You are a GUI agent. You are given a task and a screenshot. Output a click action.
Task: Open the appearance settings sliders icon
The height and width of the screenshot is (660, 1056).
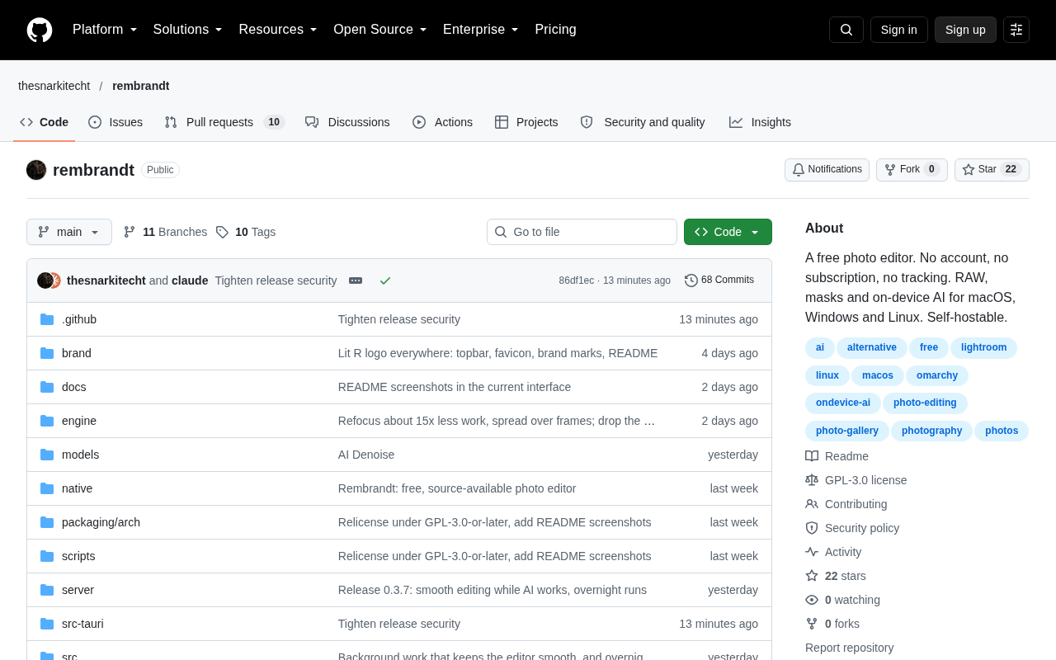tap(1016, 30)
